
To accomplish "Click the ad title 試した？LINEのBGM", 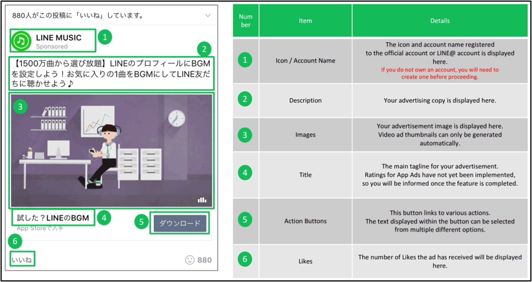I will 53,218.
